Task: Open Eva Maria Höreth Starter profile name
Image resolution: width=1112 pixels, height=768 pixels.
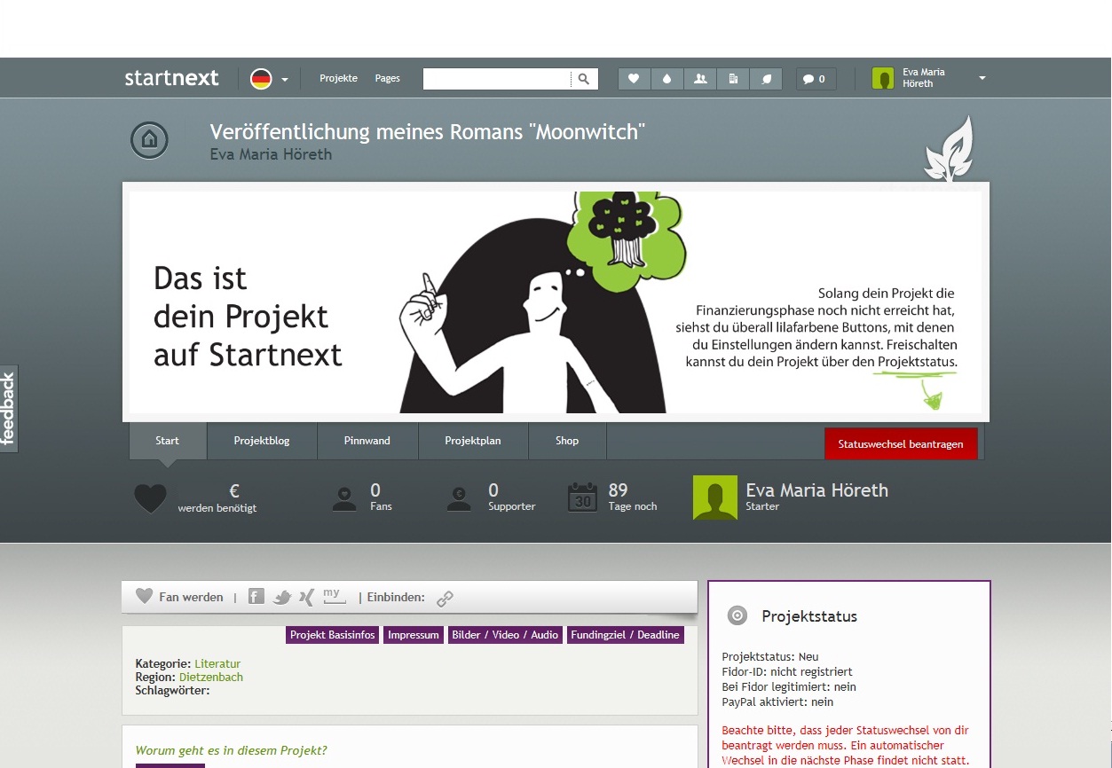Action: pyautogui.click(x=816, y=490)
